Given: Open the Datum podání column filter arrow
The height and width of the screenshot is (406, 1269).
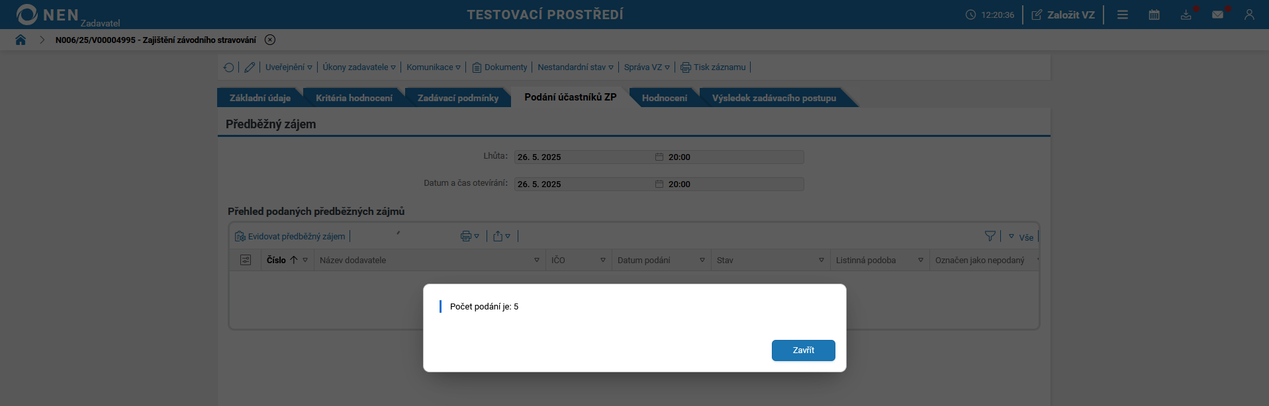Looking at the screenshot, I should coord(702,261).
